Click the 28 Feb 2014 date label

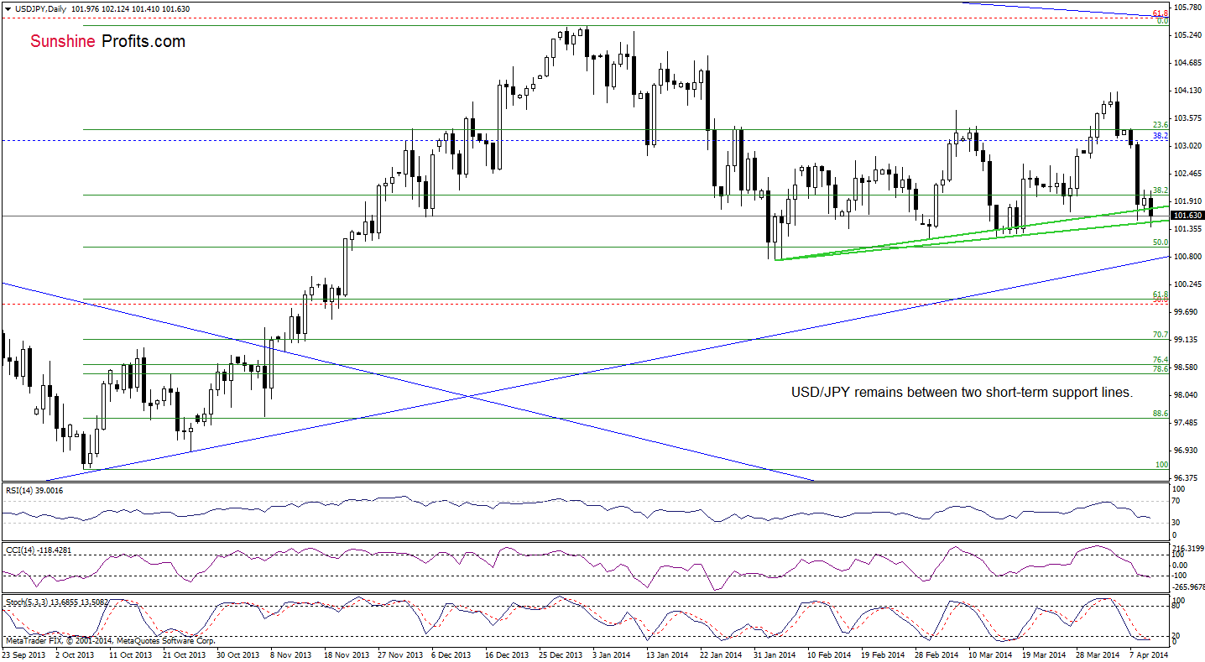pyautogui.click(x=937, y=654)
